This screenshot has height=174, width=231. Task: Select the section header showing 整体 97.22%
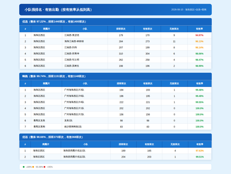(115, 22)
